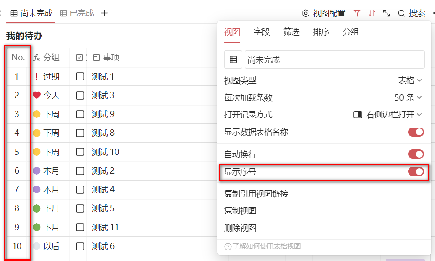Switch to the 筛选 tab
This screenshot has width=435, height=261.
click(291, 32)
